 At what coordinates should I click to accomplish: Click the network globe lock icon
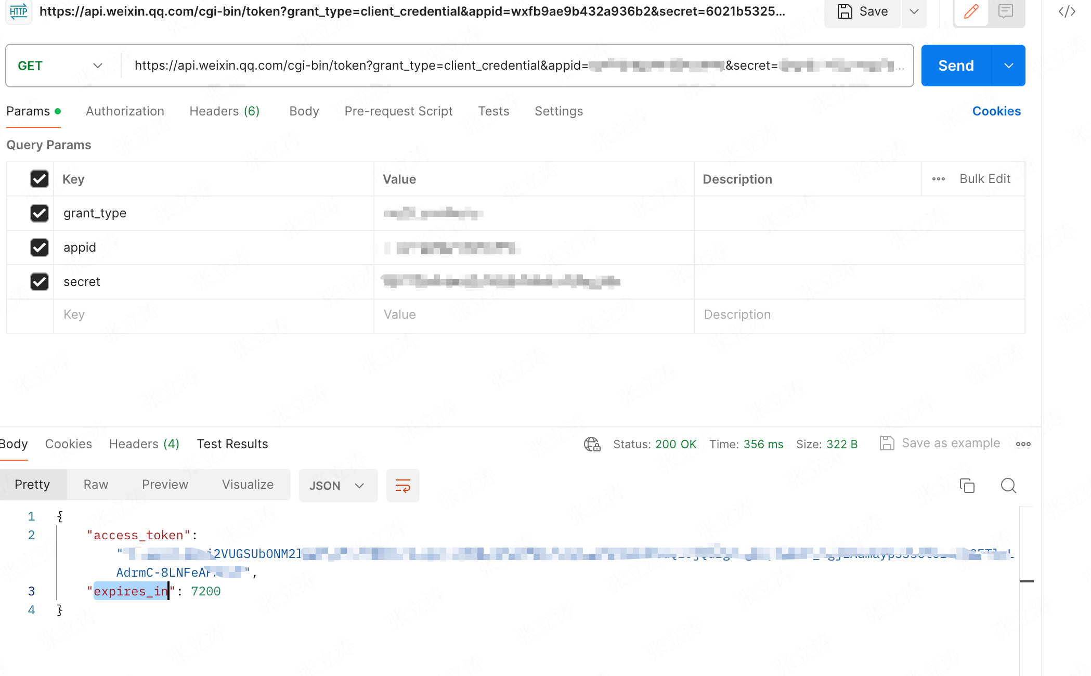[592, 444]
